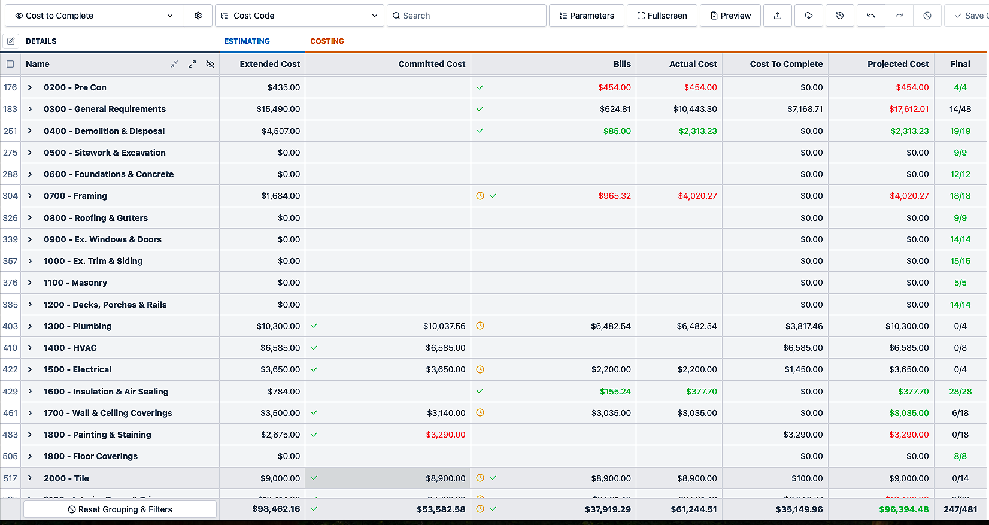The height and width of the screenshot is (525, 989).
Task: Click the edit pencil icon beside Details
Action: (11, 41)
